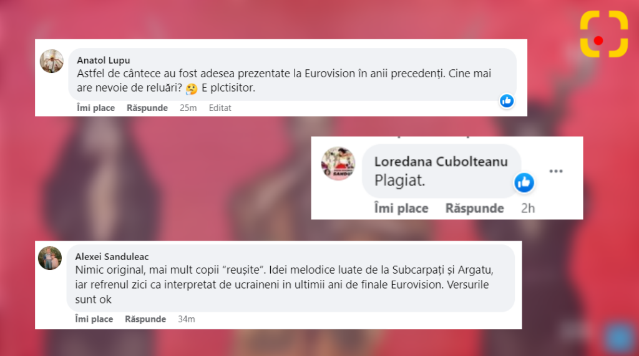Reply to Alexei Sanduleac's comment with Răspunde
The image size is (639, 356).
tap(145, 319)
